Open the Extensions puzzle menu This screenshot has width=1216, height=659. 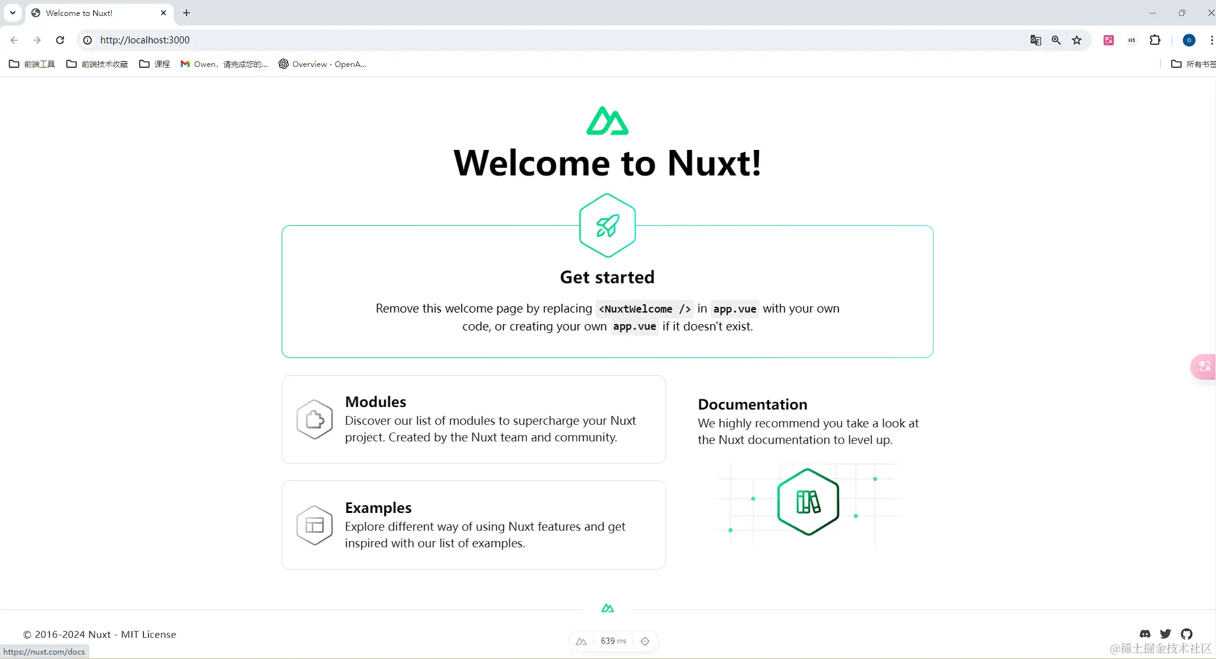(1155, 40)
